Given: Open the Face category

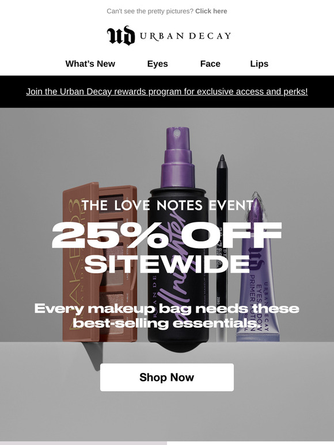Looking at the screenshot, I should [210, 64].
